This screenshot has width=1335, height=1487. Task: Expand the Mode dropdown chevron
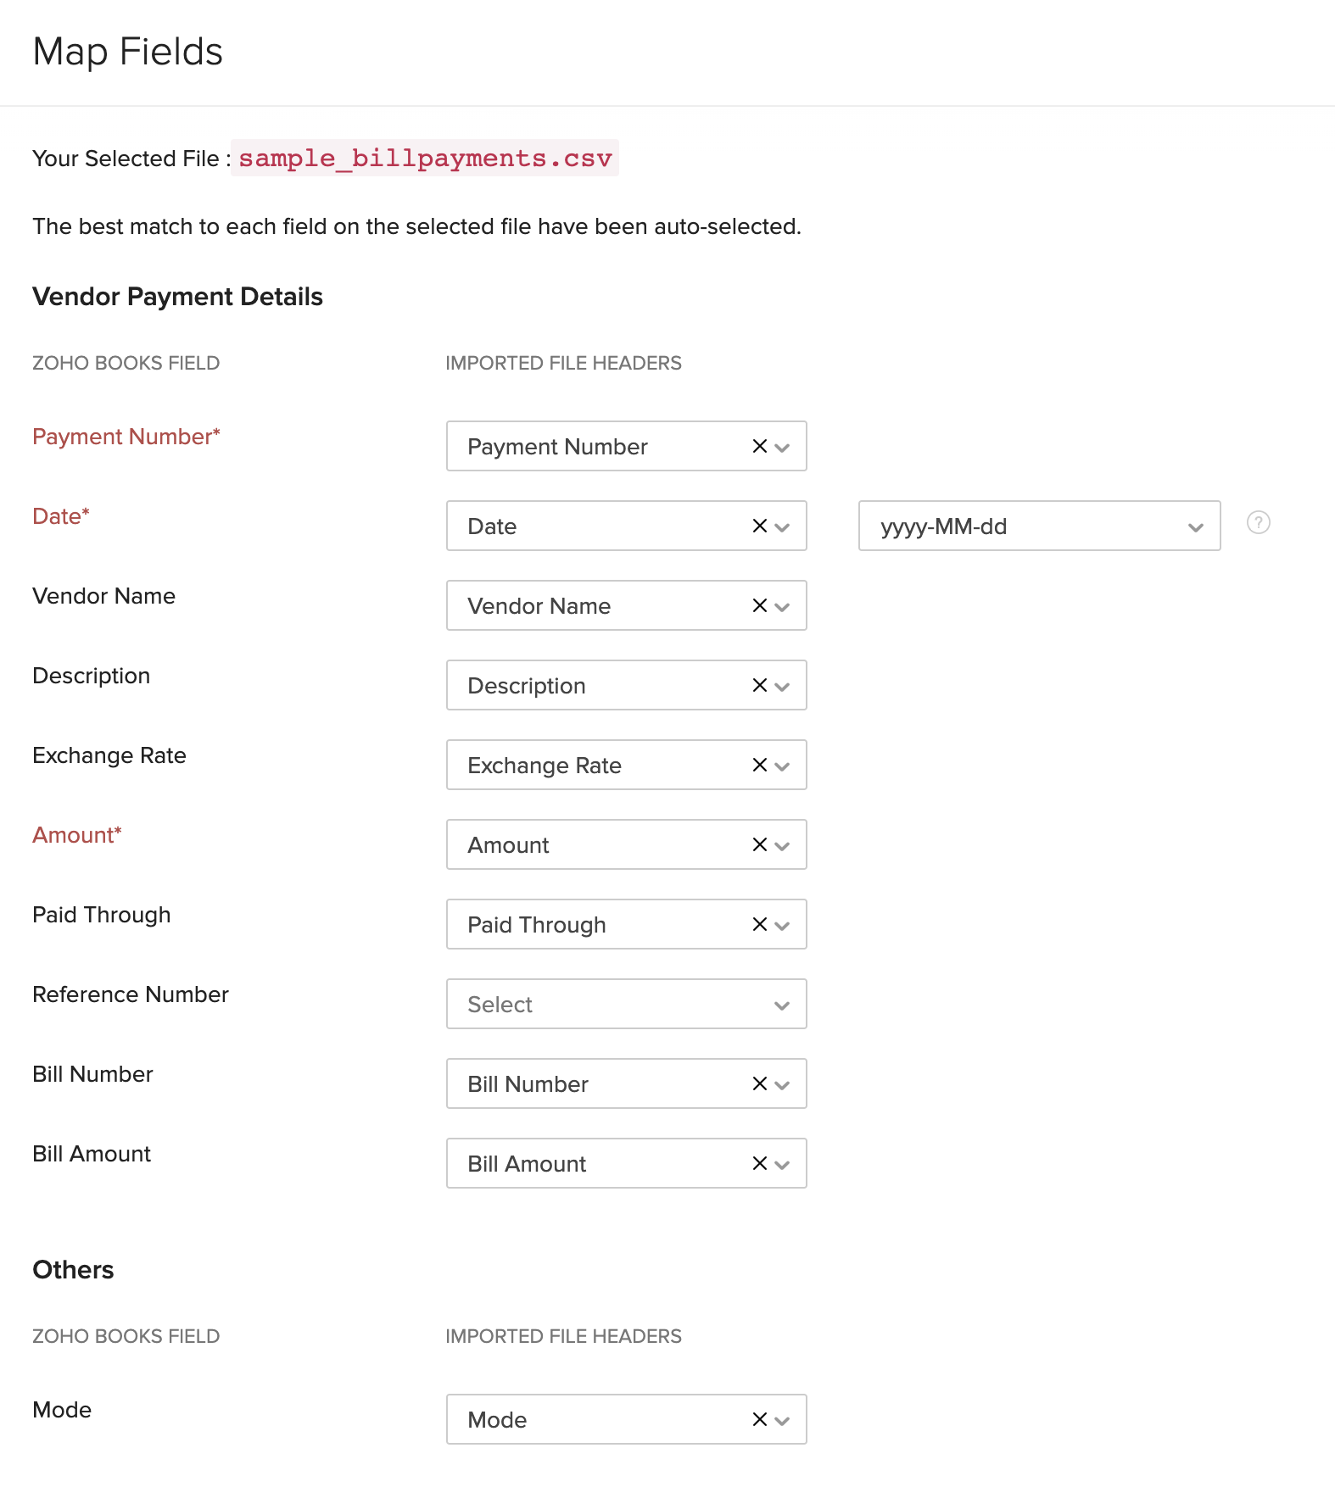[782, 1421]
